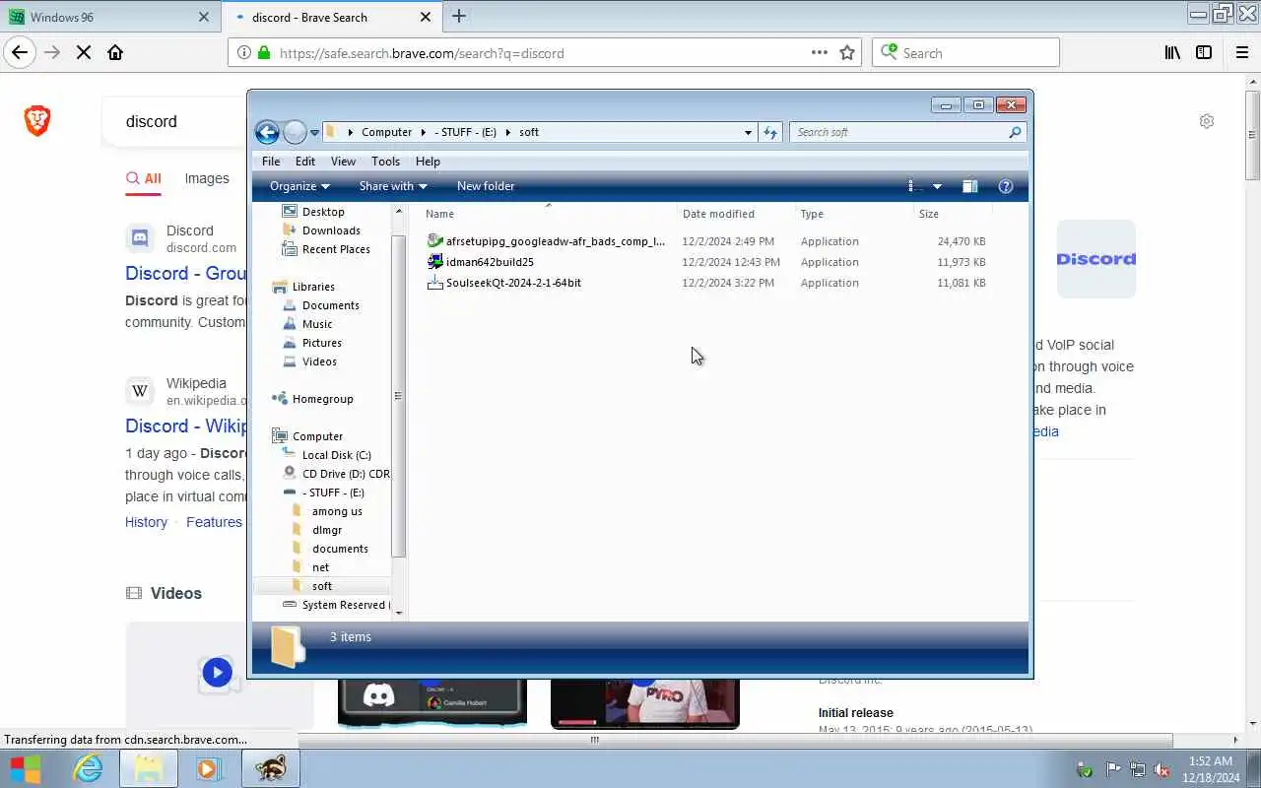Go to the browser home page icon

click(x=115, y=53)
